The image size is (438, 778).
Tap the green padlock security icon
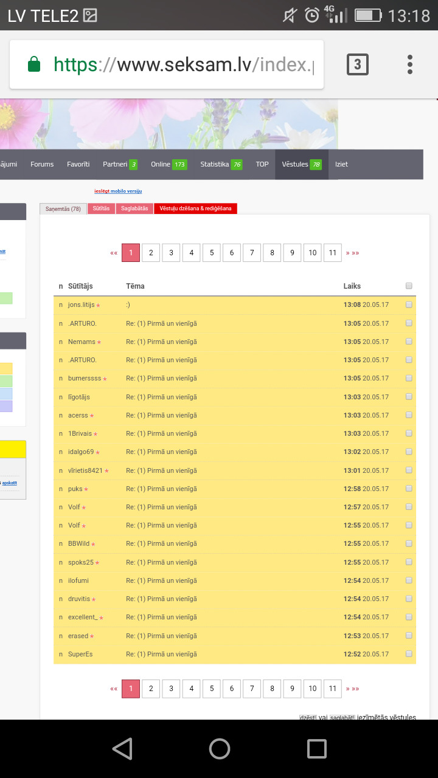coord(35,64)
